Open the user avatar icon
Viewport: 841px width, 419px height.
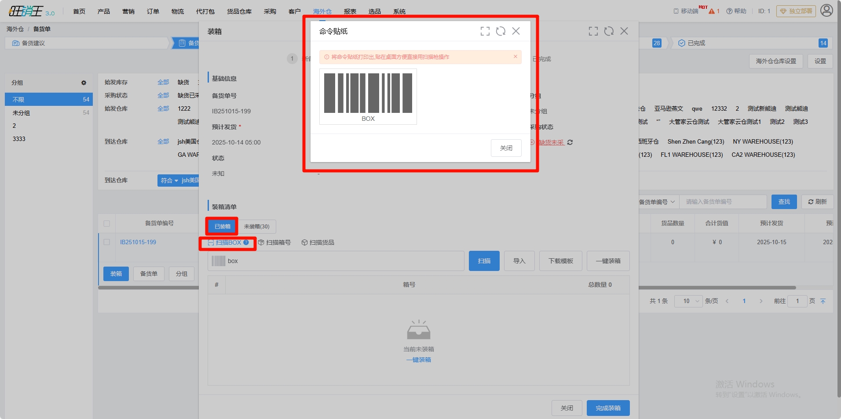[x=826, y=11]
